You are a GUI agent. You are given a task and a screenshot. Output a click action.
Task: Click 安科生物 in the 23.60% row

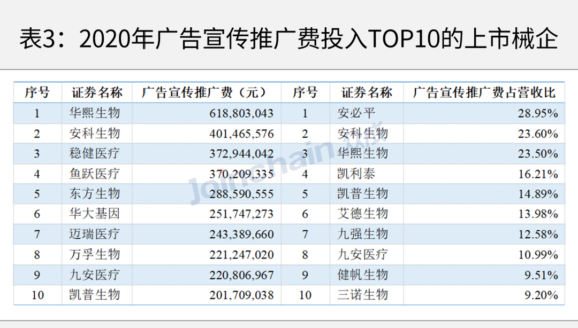coord(363,133)
